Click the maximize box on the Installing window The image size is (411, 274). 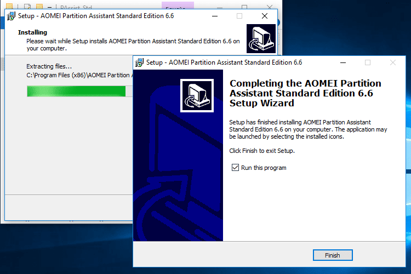pos(239,16)
